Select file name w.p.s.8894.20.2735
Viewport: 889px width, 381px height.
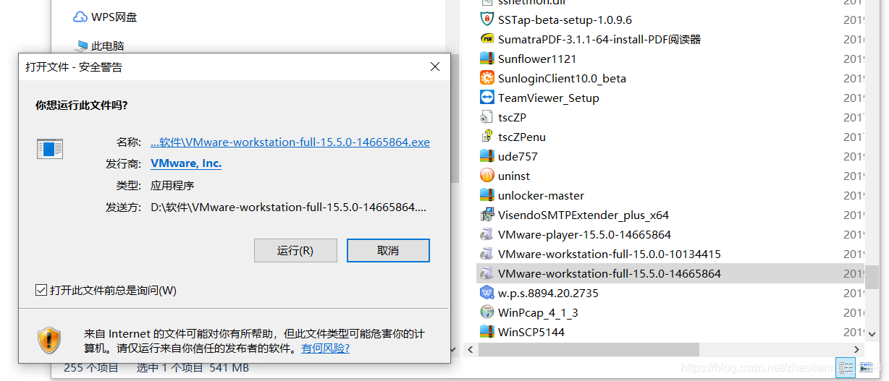click(x=548, y=293)
